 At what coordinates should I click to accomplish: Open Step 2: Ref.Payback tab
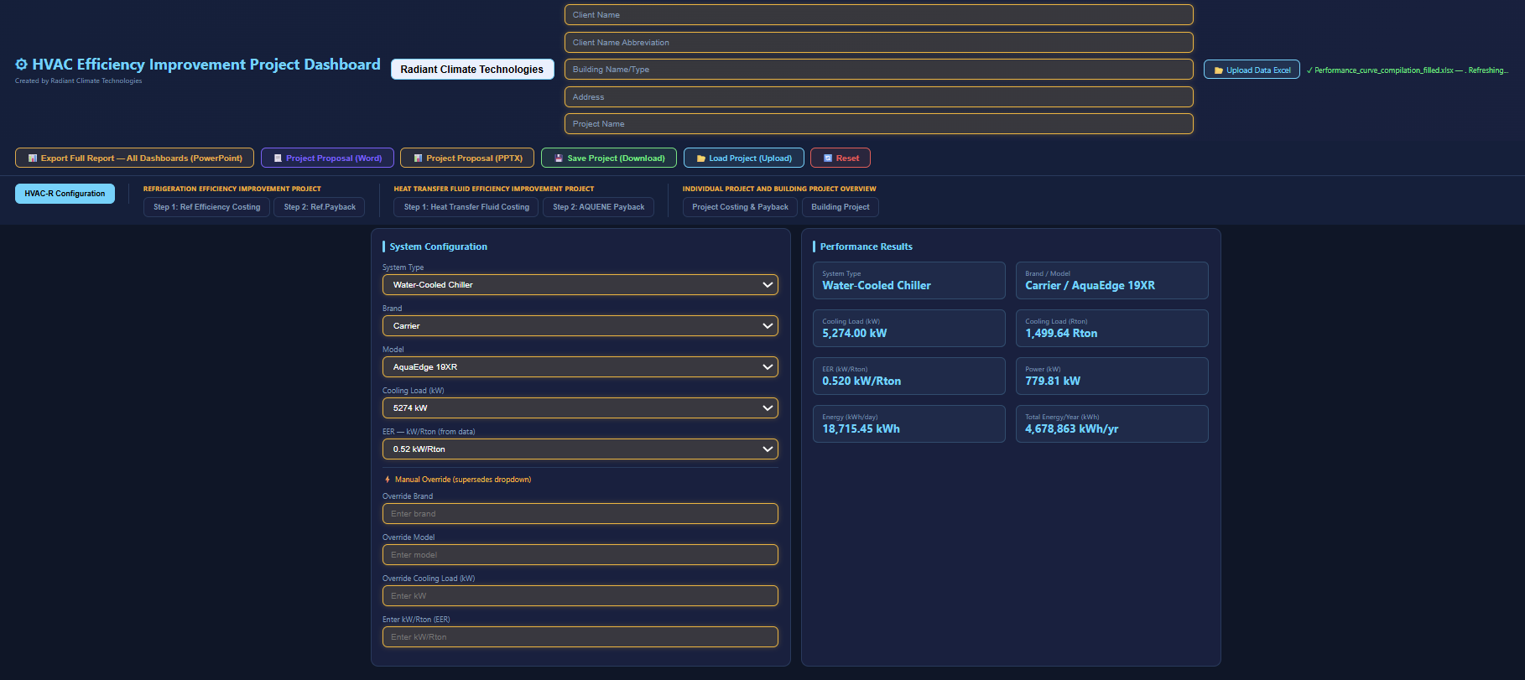[x=320, y=207]
